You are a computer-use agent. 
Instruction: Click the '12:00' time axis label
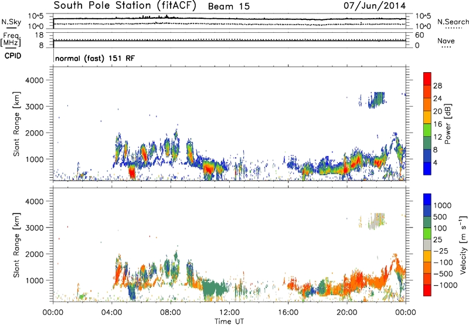click(x=229, y=313)
